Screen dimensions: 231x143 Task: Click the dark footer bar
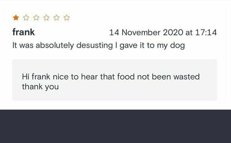[x=115, y=126]
